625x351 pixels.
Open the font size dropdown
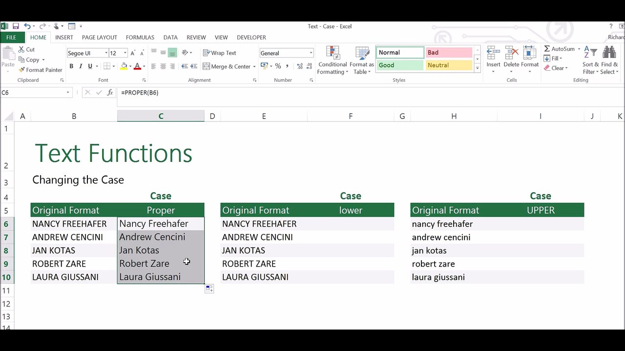point(125,53)
